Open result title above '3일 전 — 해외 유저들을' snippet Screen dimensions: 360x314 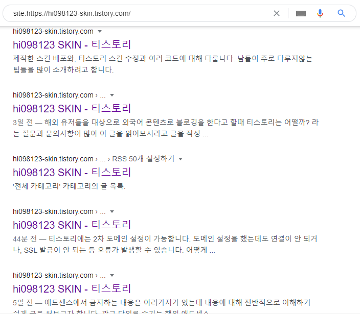[x=72, y=108]
